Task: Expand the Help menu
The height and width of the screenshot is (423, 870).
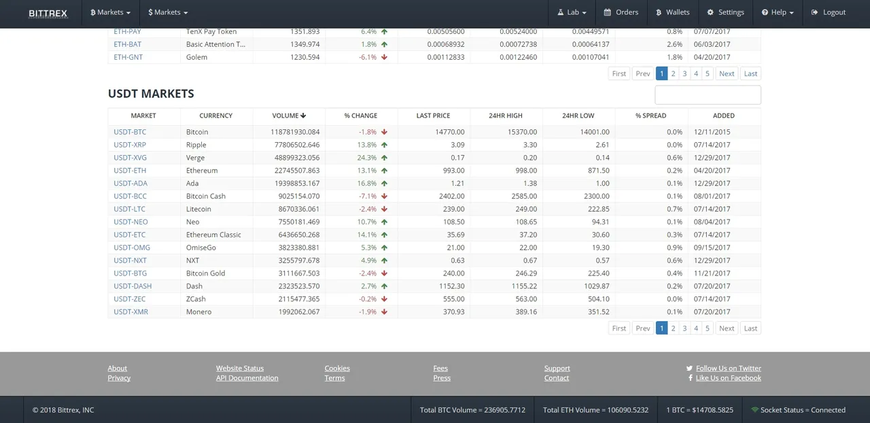Action: coord(778,12)
